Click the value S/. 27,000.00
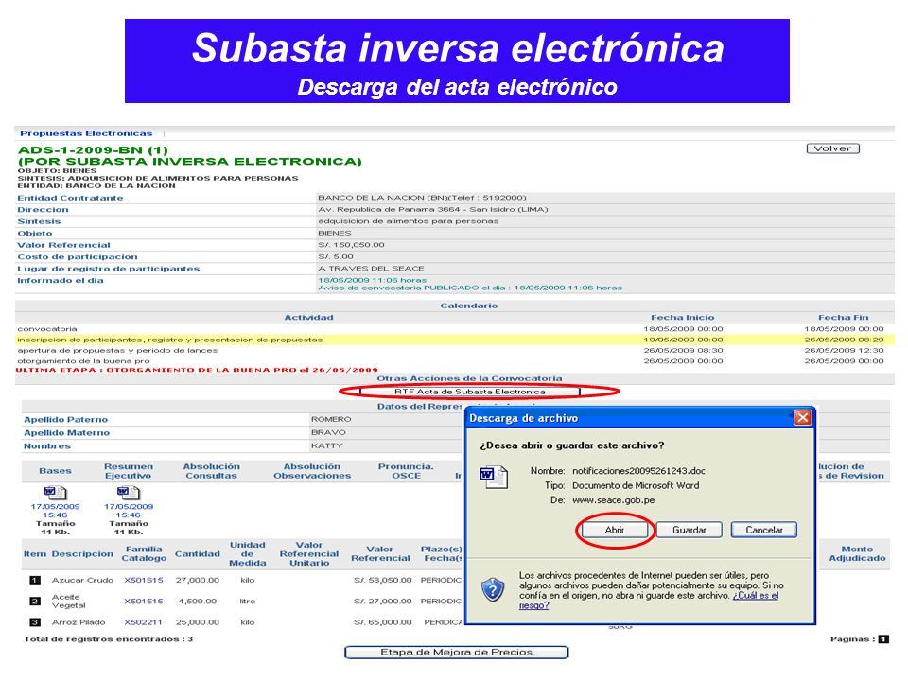The image size is (908, 681). [x=383, y=602]
